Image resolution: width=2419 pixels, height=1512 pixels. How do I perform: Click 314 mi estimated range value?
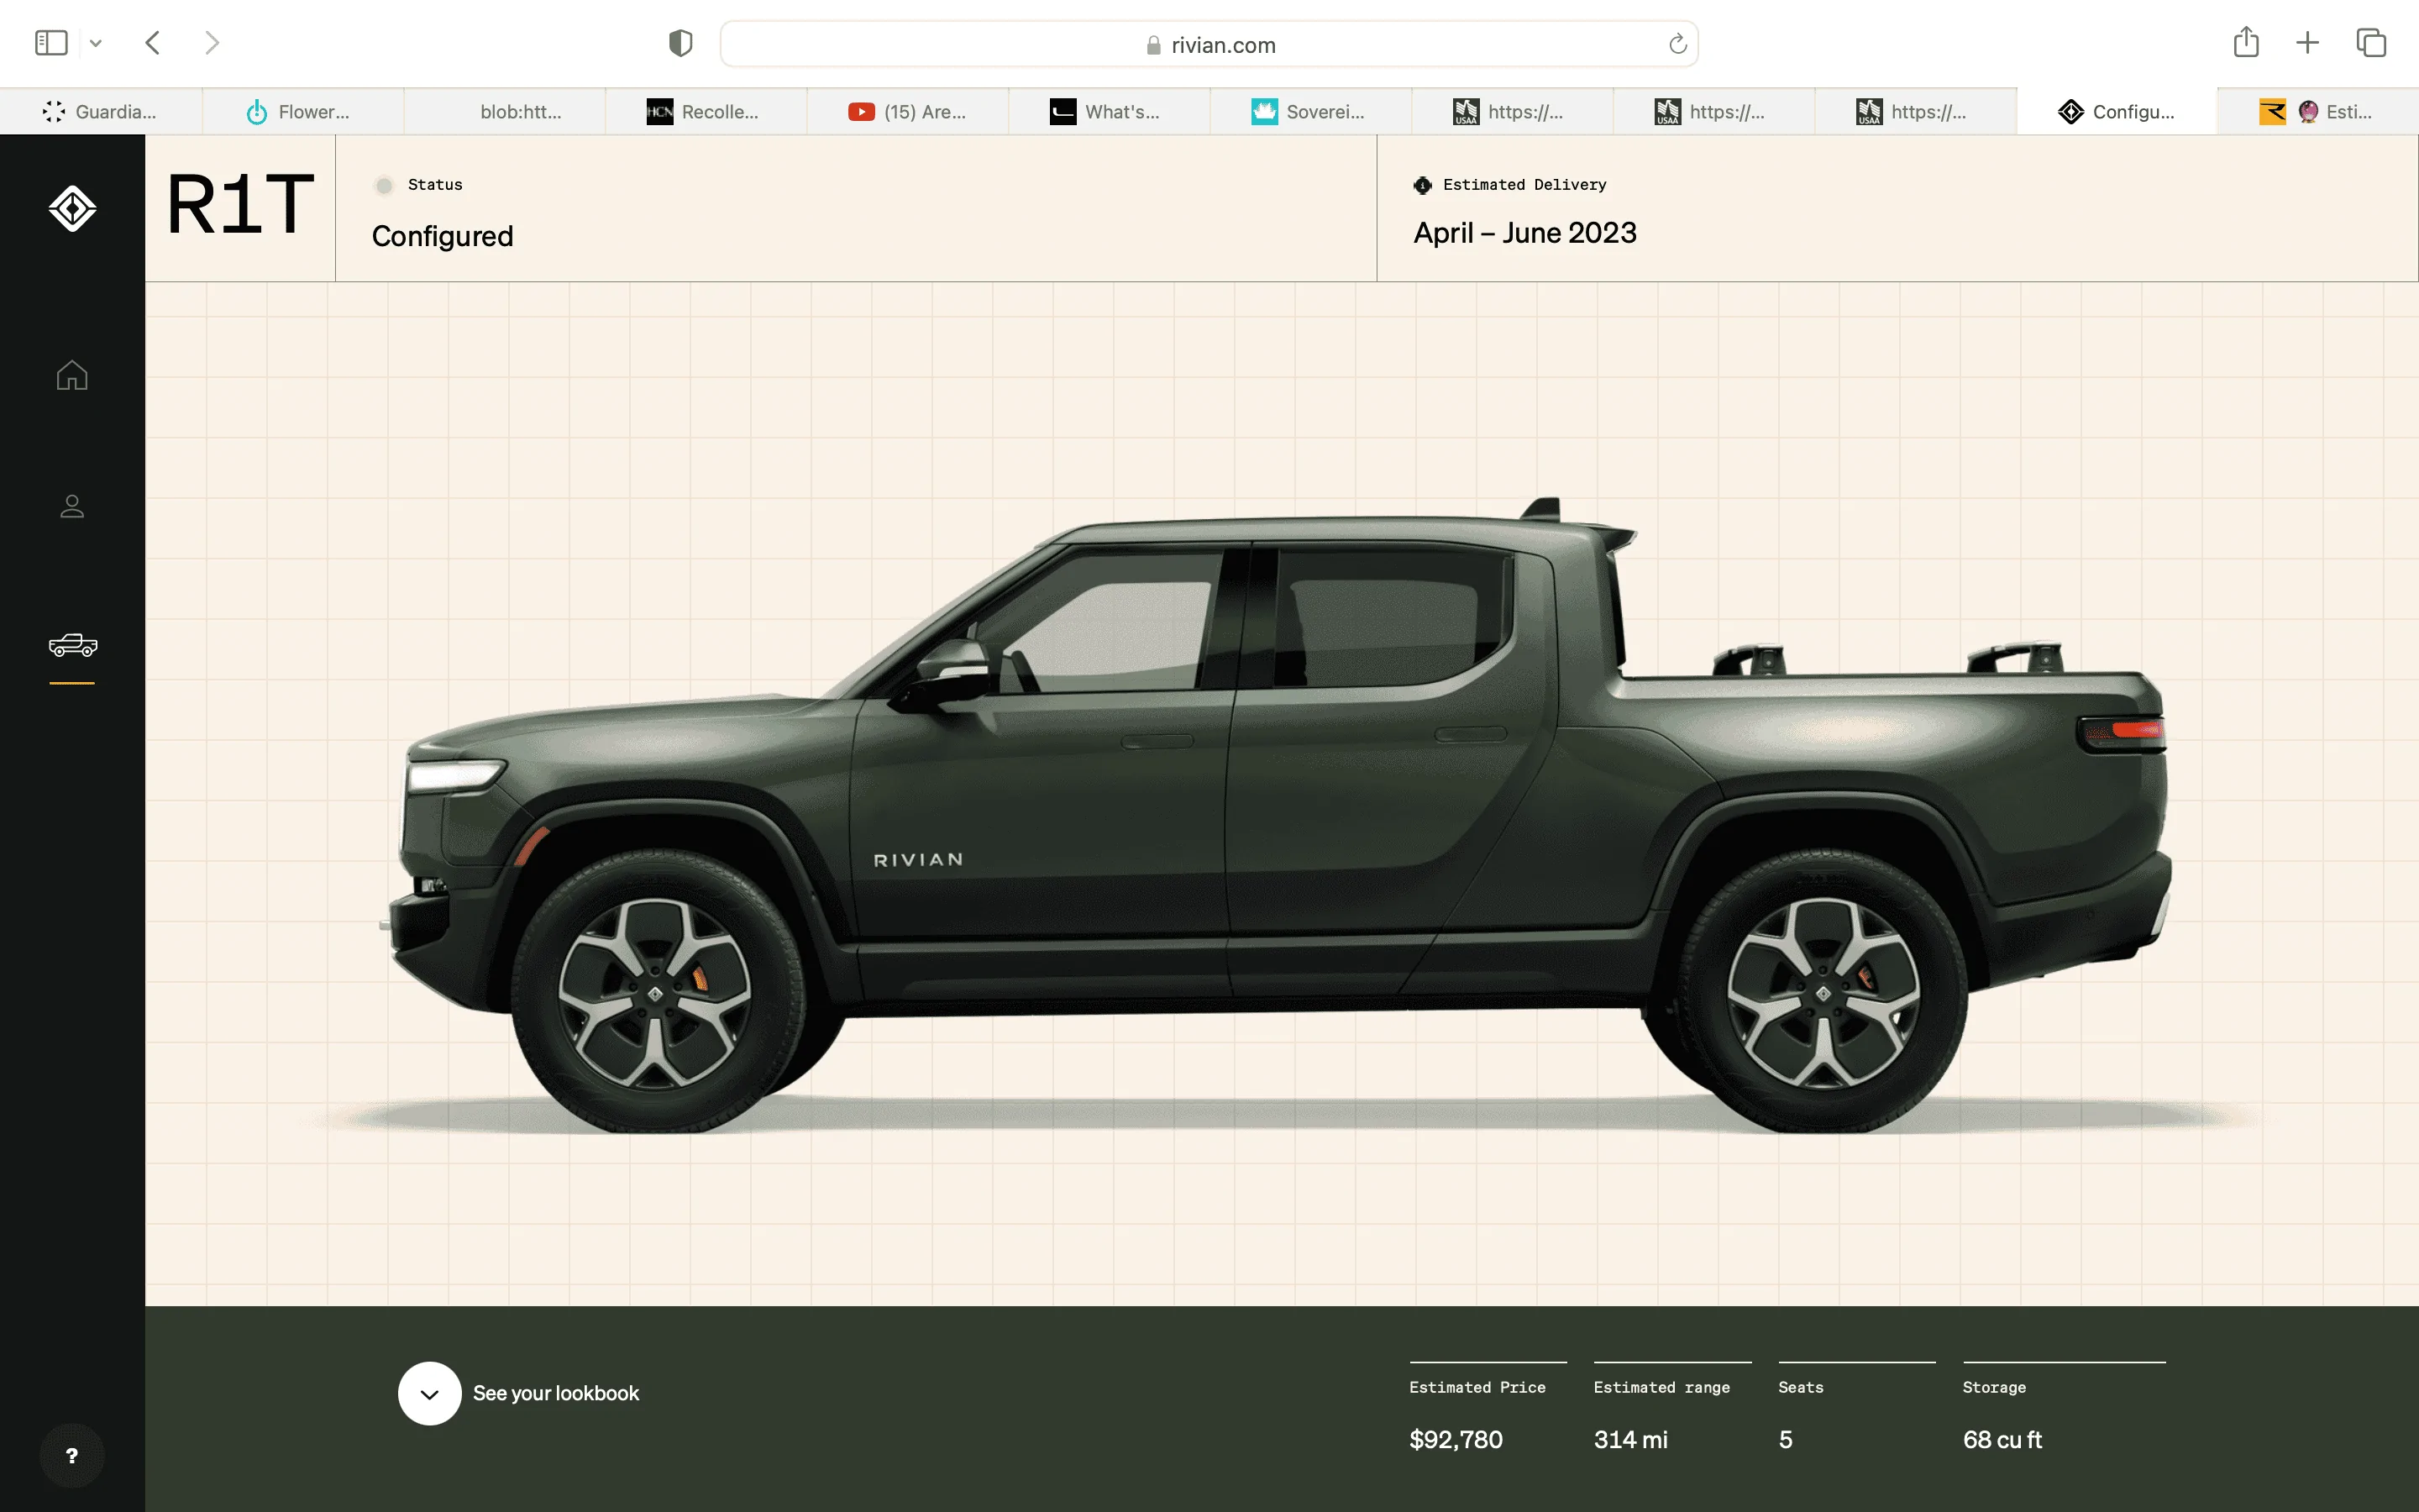pos(1630,1440)
